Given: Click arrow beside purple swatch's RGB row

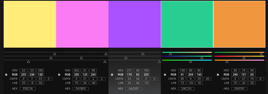Looking at the screenshot, I should pos(112,75).
